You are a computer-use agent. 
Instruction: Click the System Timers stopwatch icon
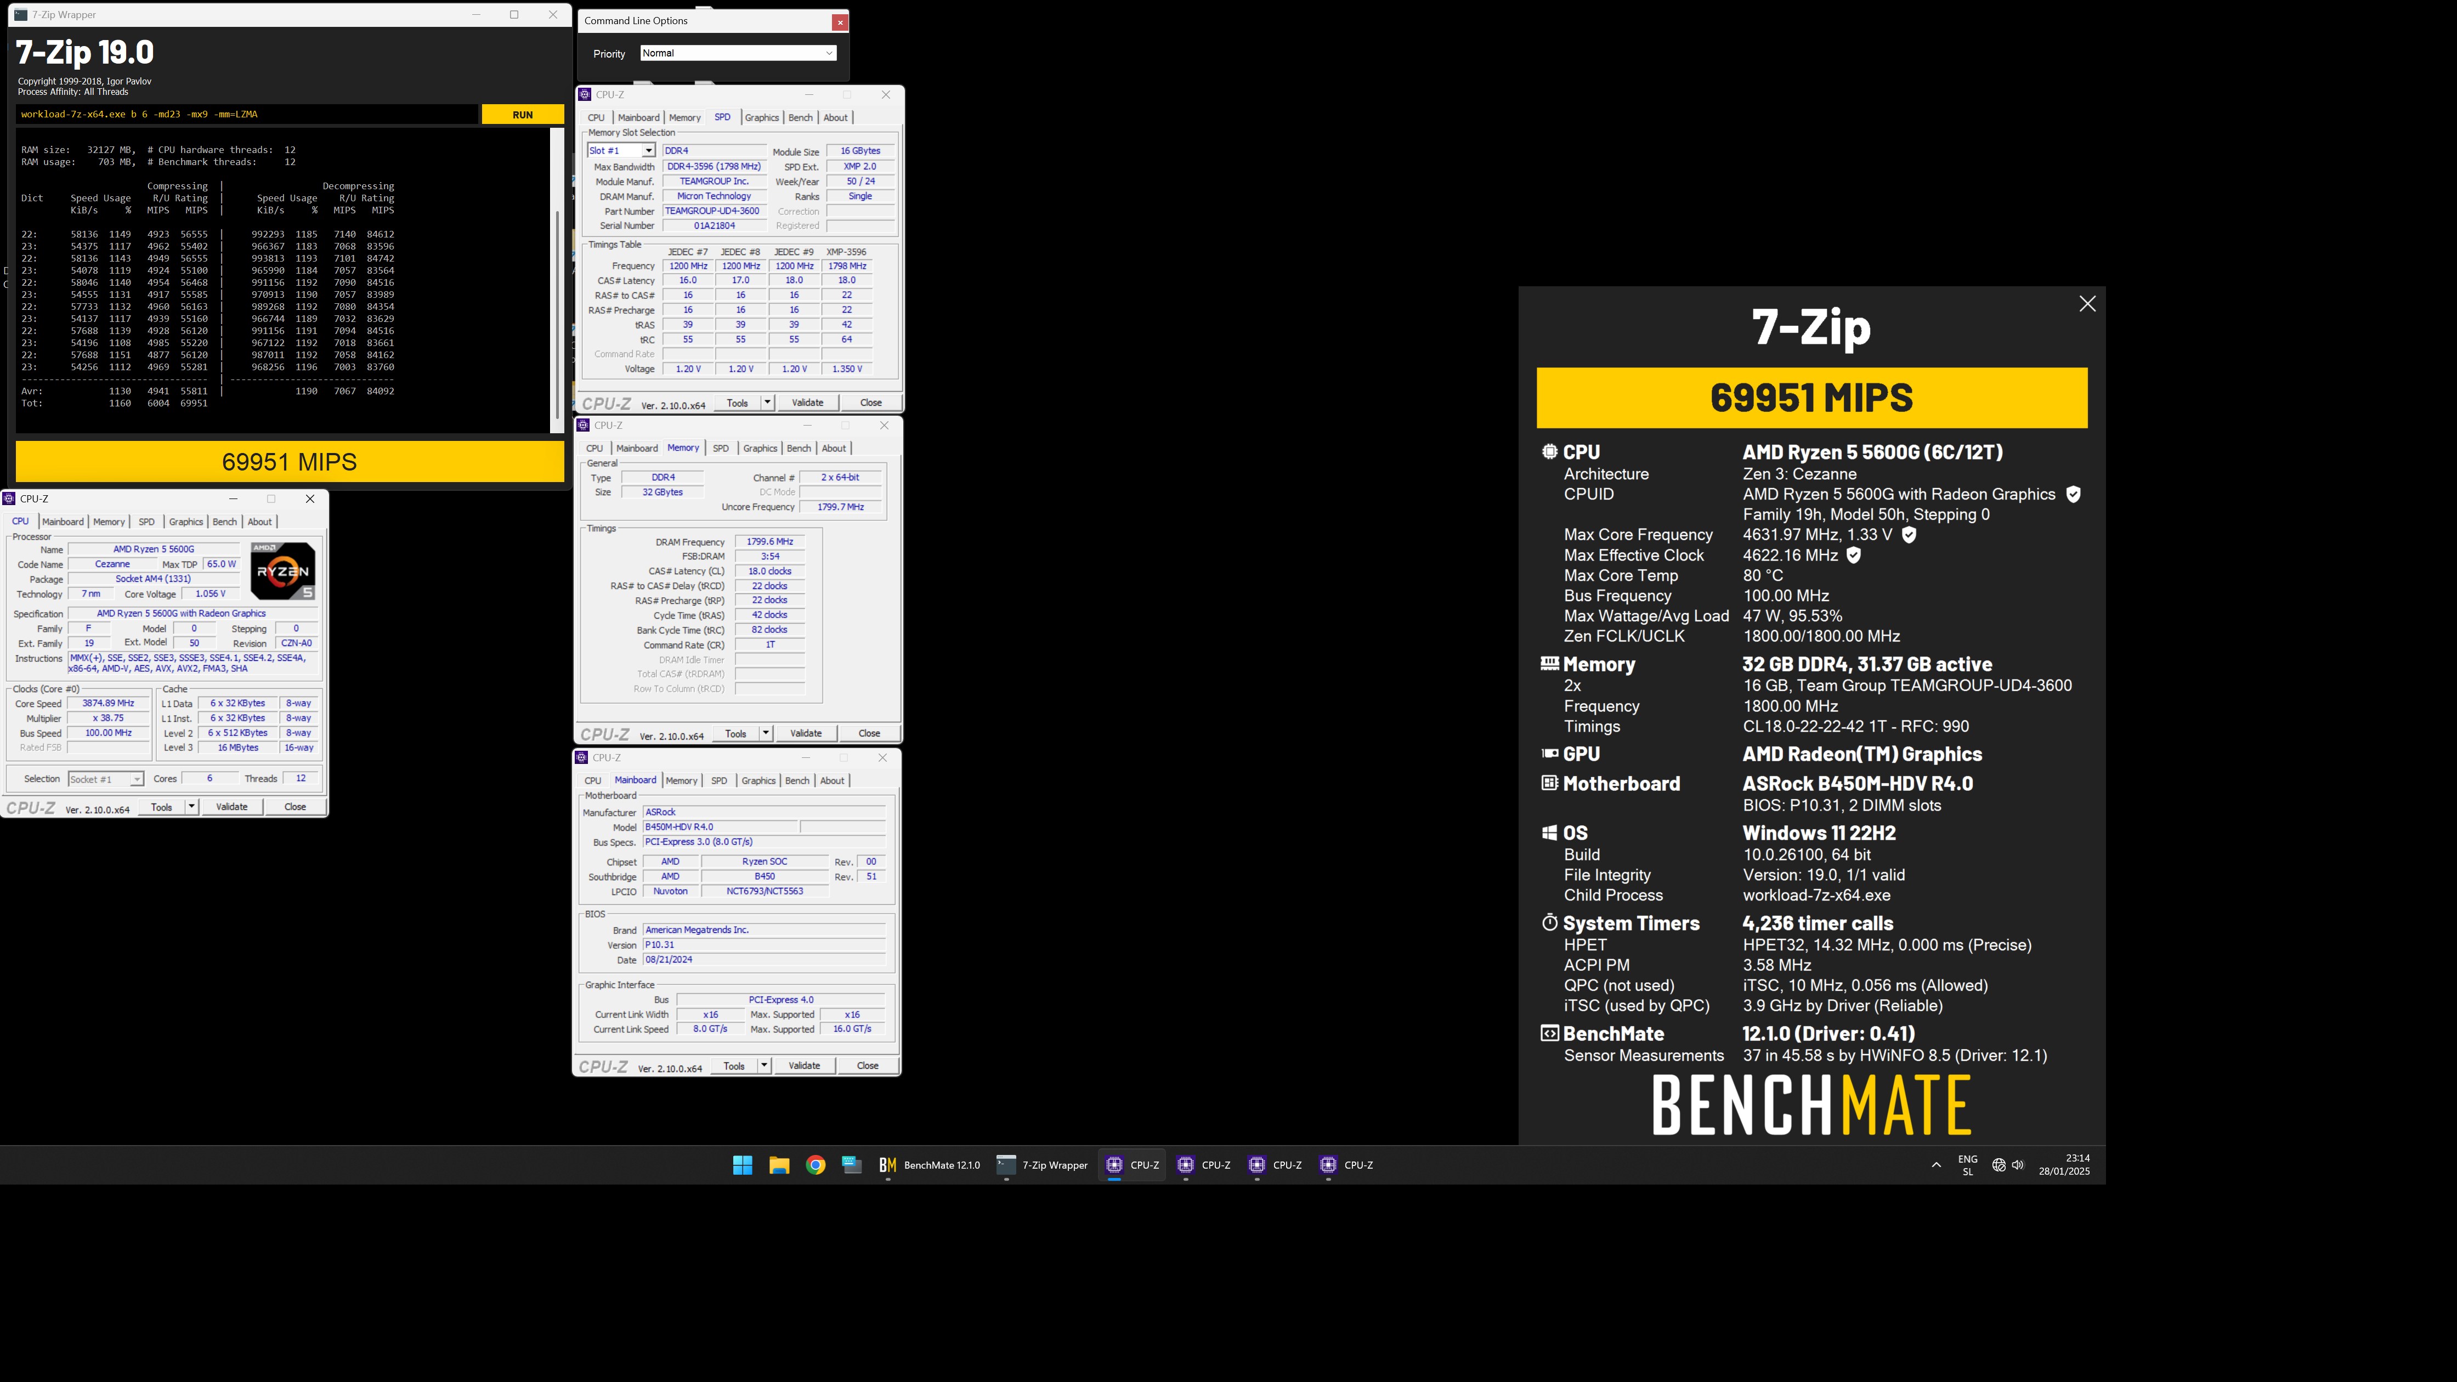click(1549, 922)
